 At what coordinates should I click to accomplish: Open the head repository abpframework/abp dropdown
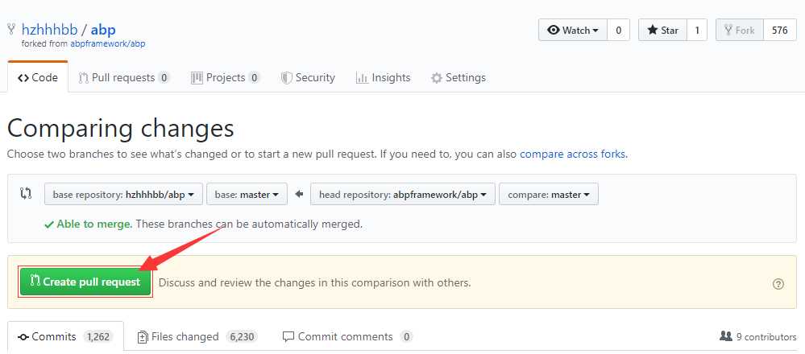pyautogui.click(x=403, y=194)
